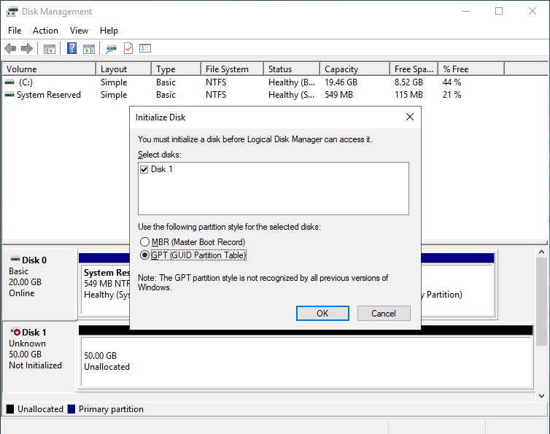550x434 pixels.
Task: Click the 8.52 GB free space cell
Action: [x=408, y=82]
